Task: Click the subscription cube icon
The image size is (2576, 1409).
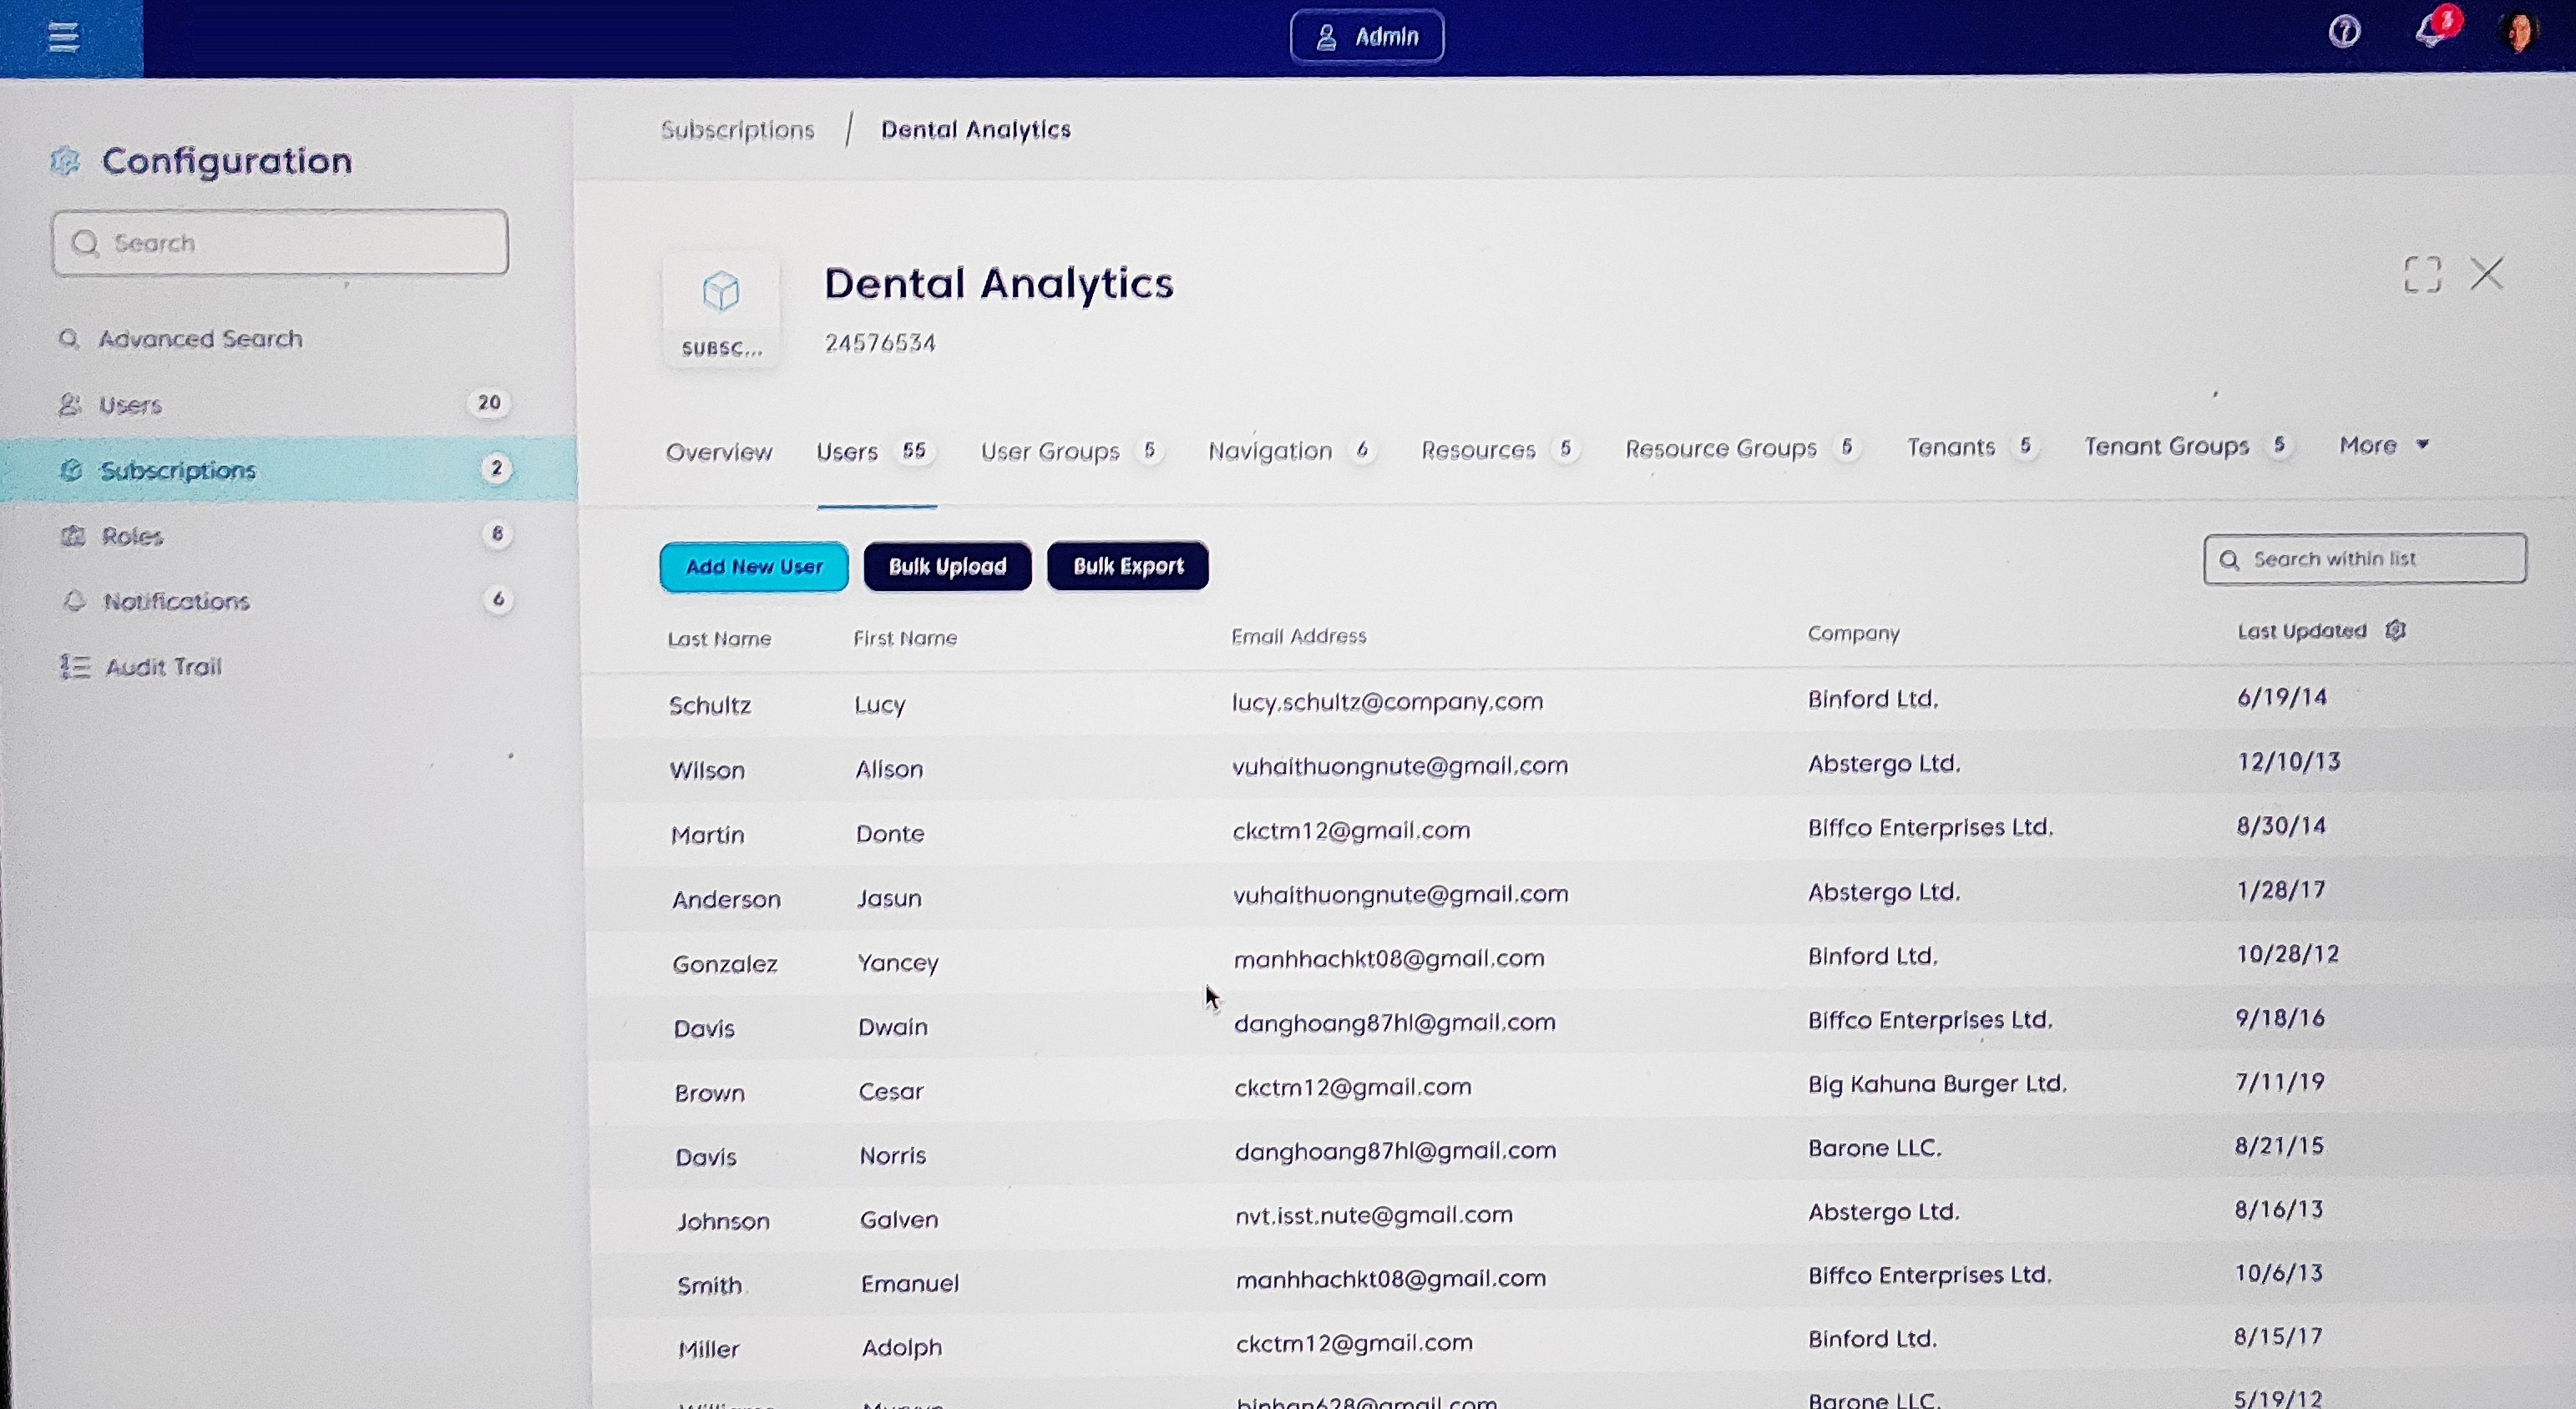Action: (721, 292)
